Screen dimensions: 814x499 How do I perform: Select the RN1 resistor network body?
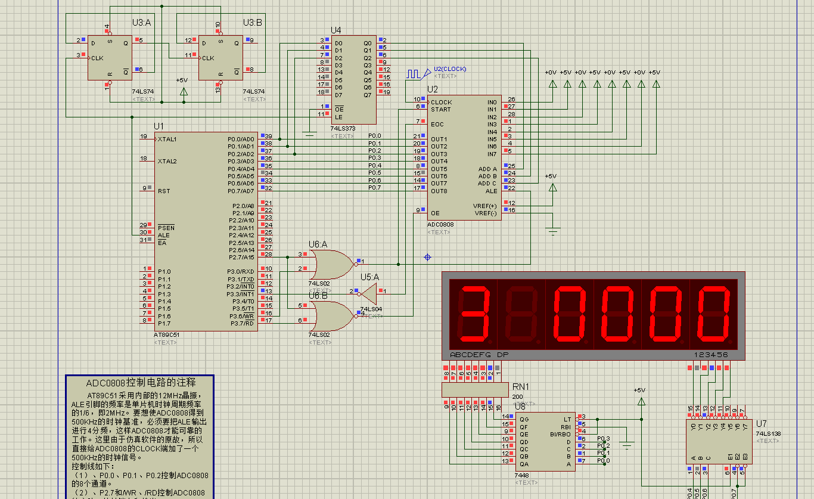[476, 390]
